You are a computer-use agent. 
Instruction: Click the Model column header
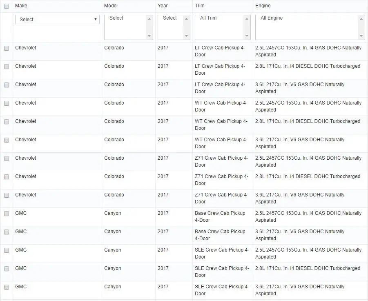(x=111, y=6)
